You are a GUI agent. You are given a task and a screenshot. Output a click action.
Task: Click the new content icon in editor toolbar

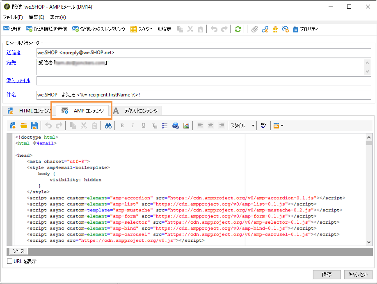[x=13, y=125]
